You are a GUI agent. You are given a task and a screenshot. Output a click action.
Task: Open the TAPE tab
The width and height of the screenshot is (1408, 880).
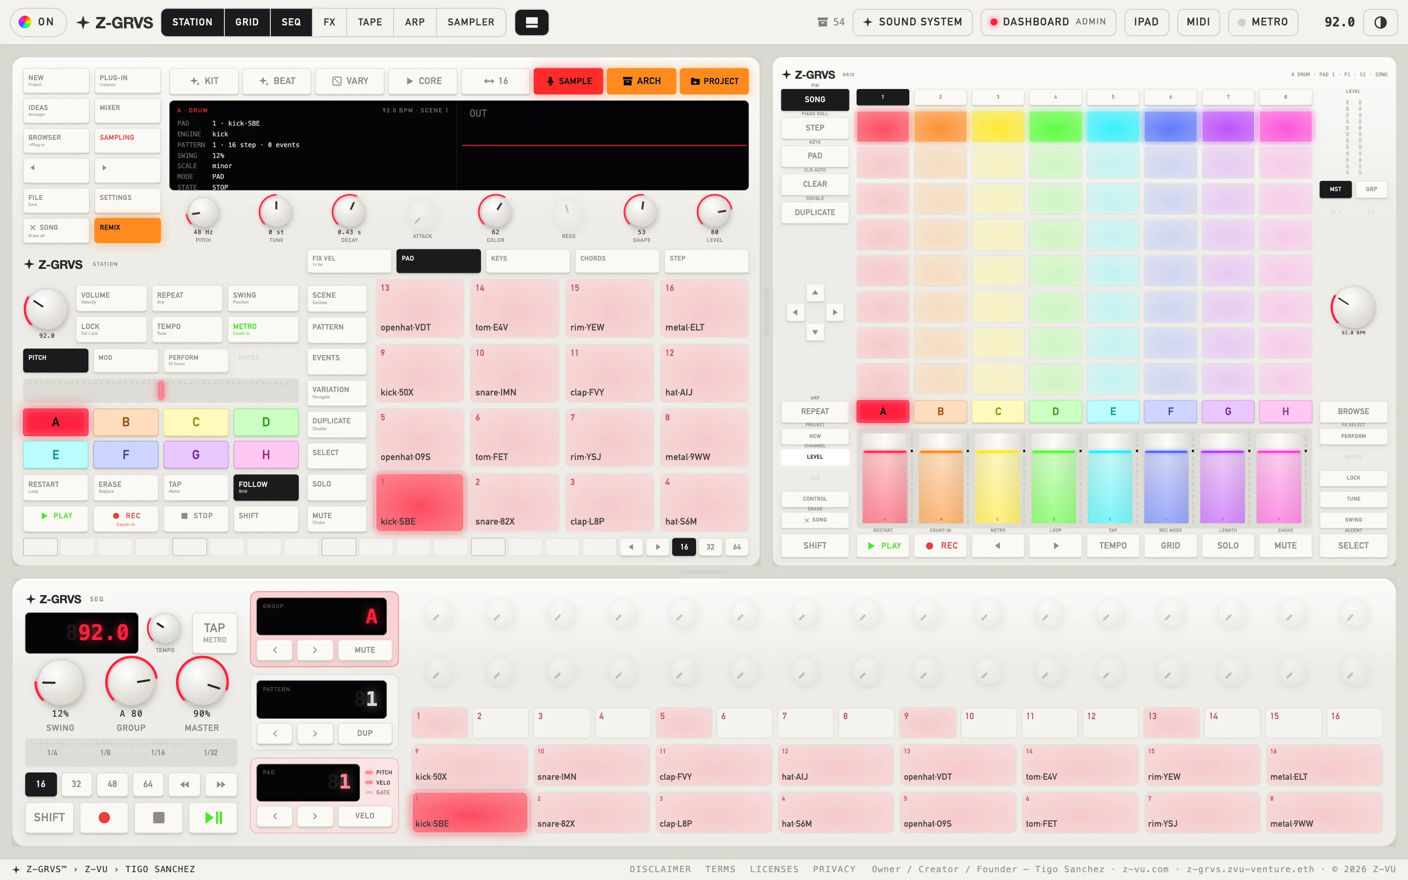(370, 22)
